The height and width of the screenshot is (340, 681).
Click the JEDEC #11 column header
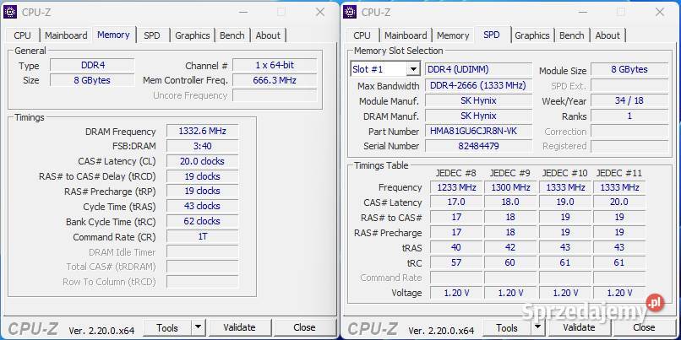click(619, 173)
